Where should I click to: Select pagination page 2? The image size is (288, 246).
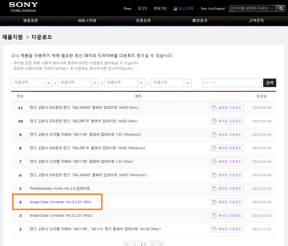145,244
